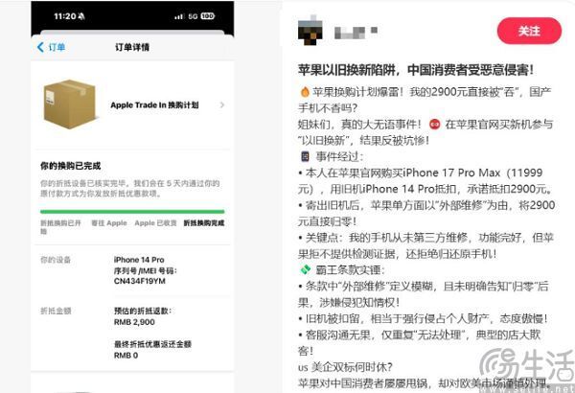Screen dimensions: 575x393
Task: Click the 客服沟通无果 bullet line
Action: pos(419,342)
